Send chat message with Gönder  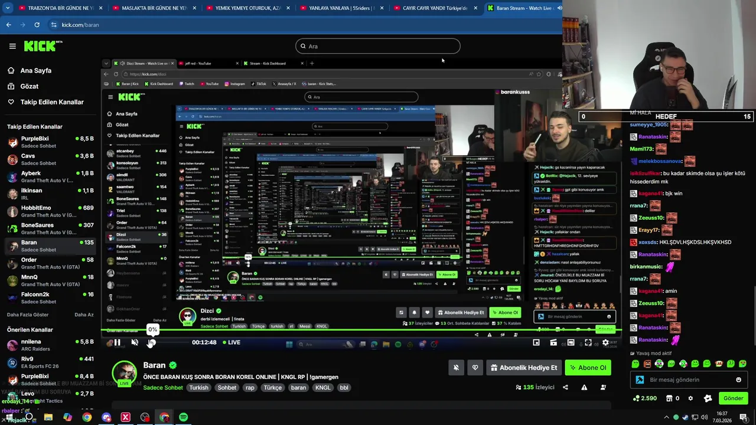tap(733, 398)
